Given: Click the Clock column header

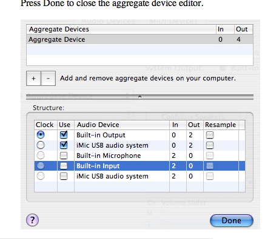Looking at the screenshot, I should coord(45,125).
